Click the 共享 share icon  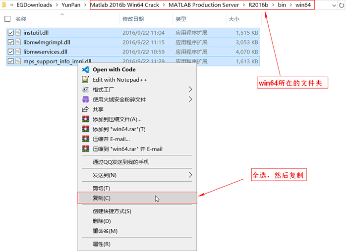(x=85, y=109)
